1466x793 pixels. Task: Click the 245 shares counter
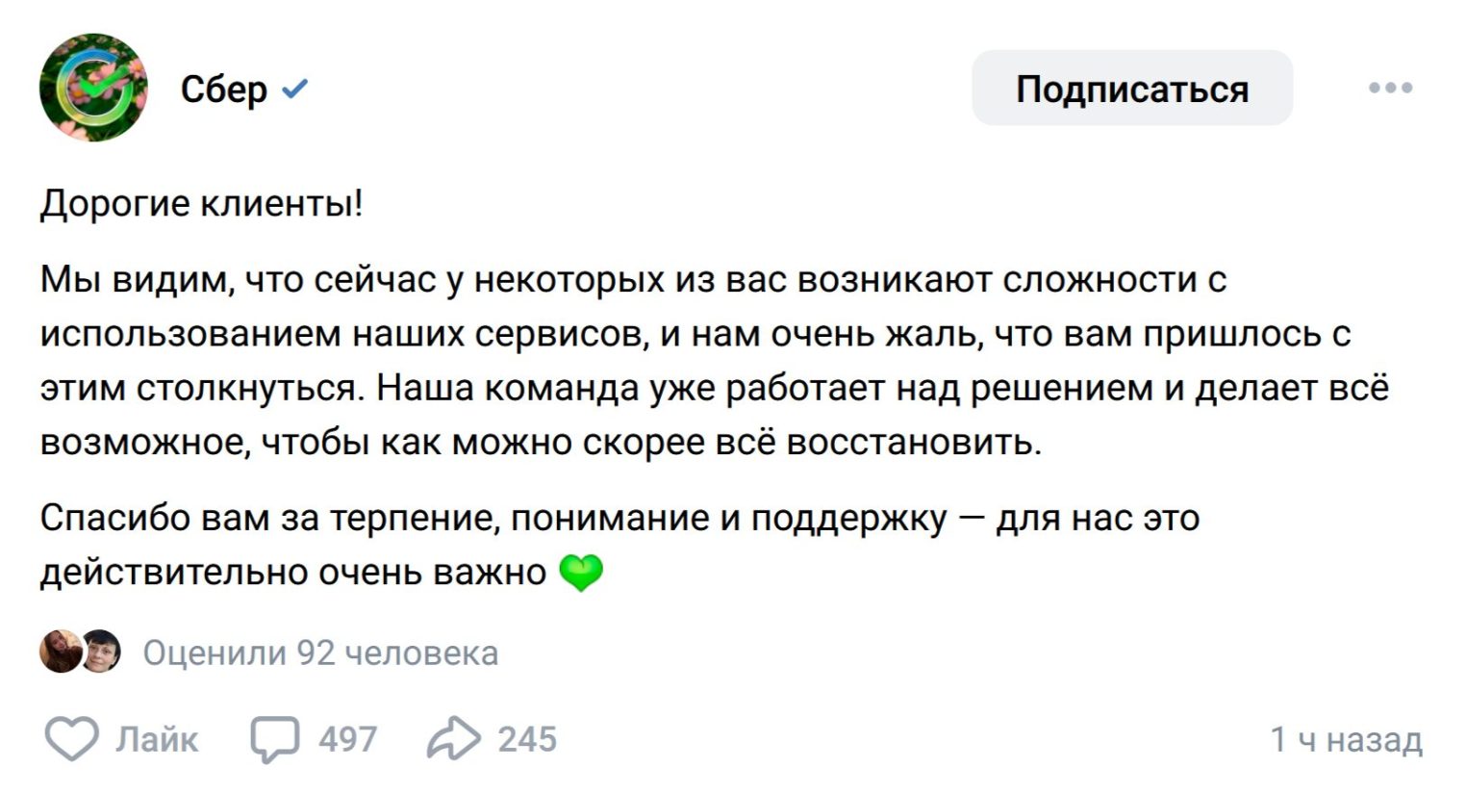pyautogui.click(x=527, y=739)
